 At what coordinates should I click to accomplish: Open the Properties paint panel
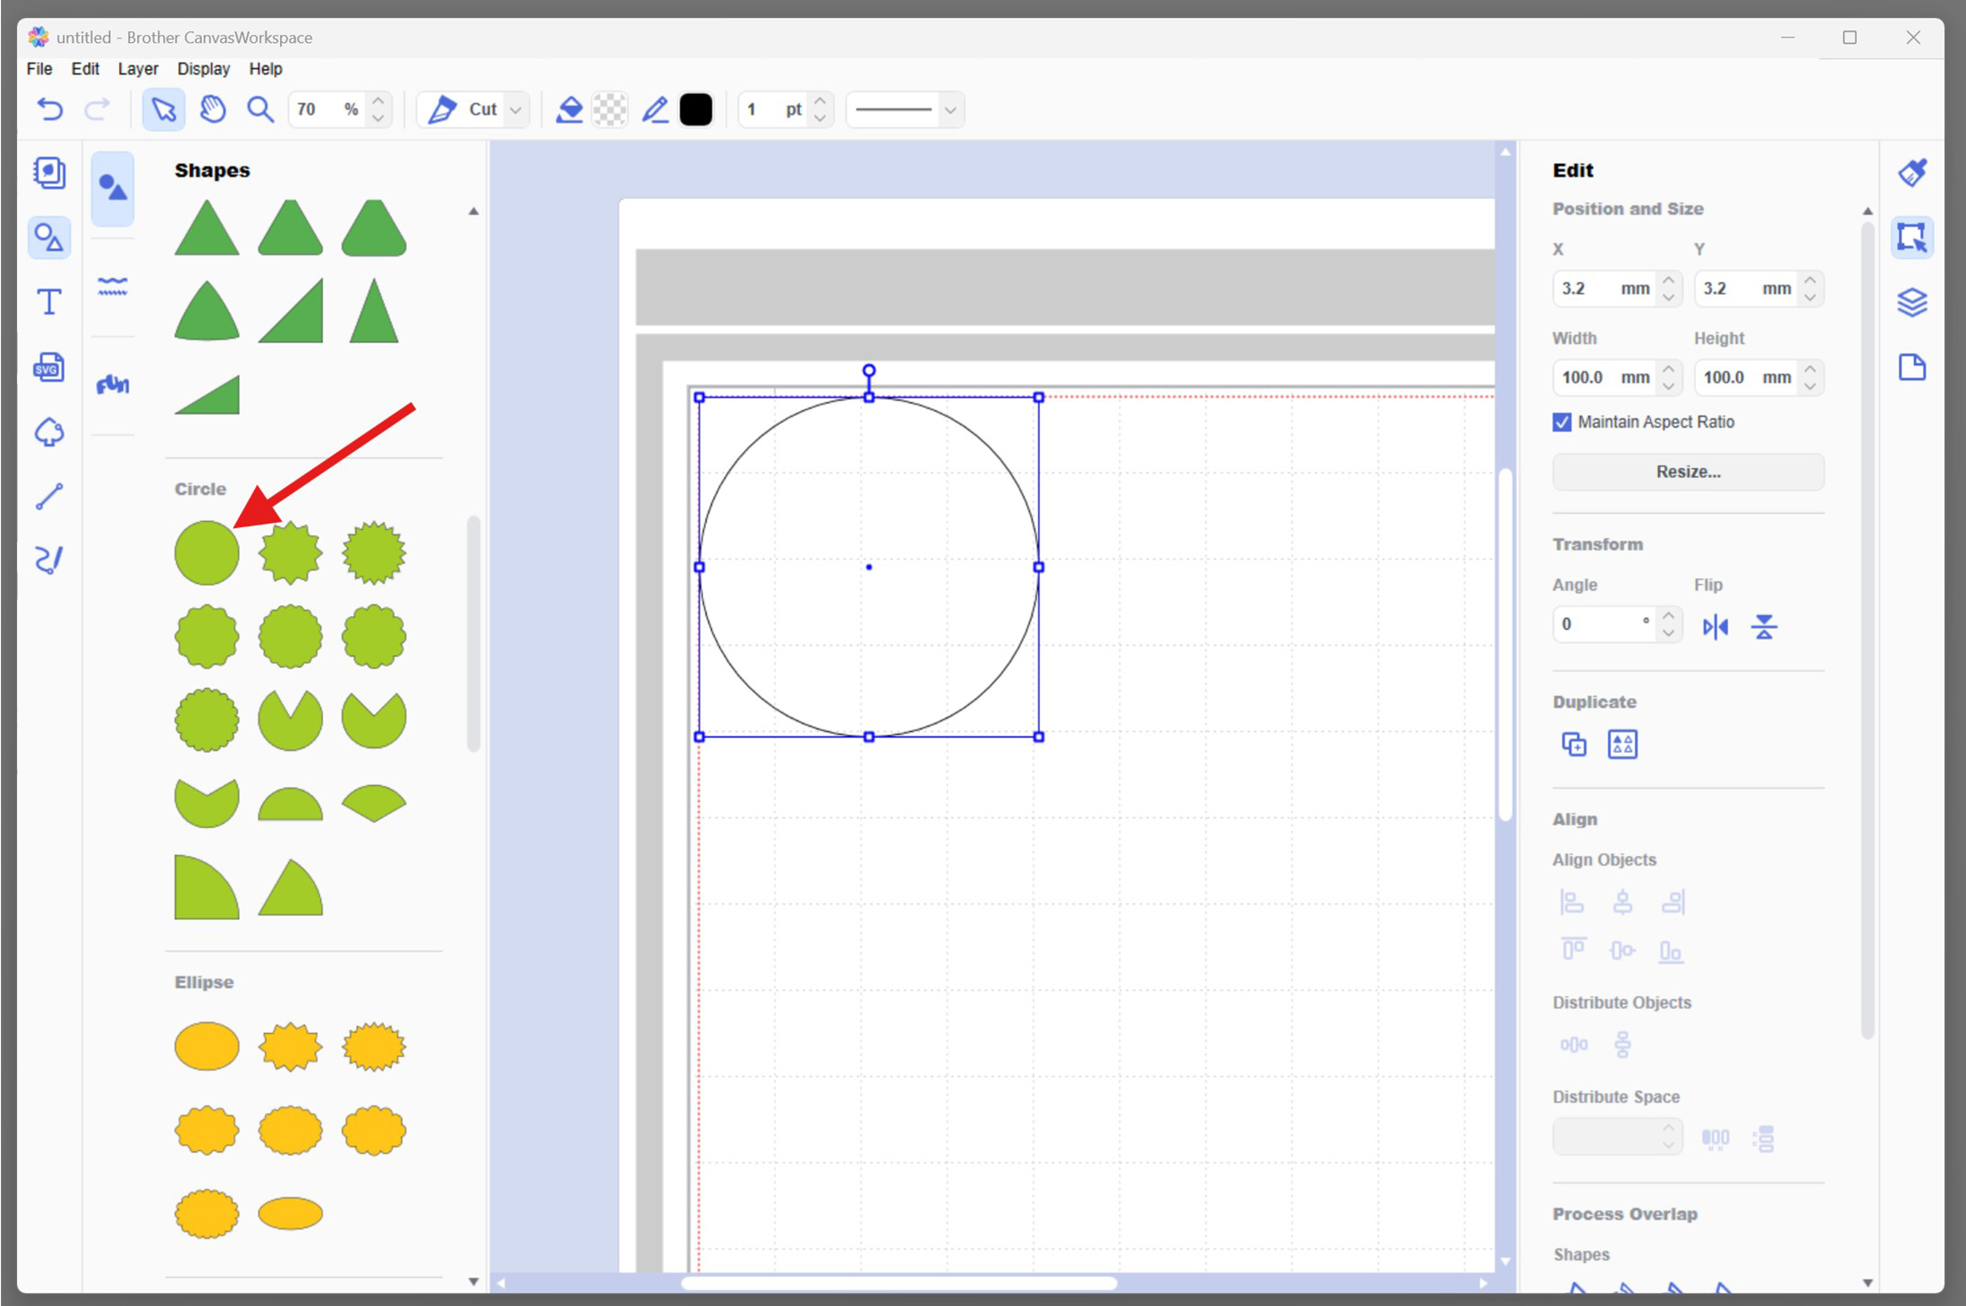point(1912,172)
